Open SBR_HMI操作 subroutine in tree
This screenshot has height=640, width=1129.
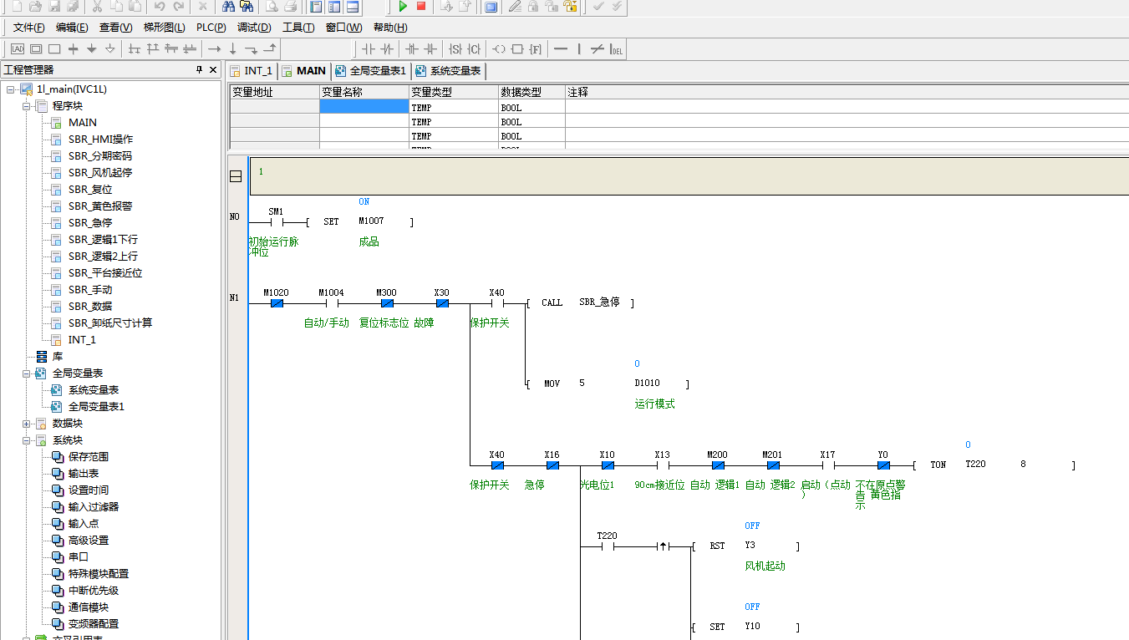pos(100,139)
